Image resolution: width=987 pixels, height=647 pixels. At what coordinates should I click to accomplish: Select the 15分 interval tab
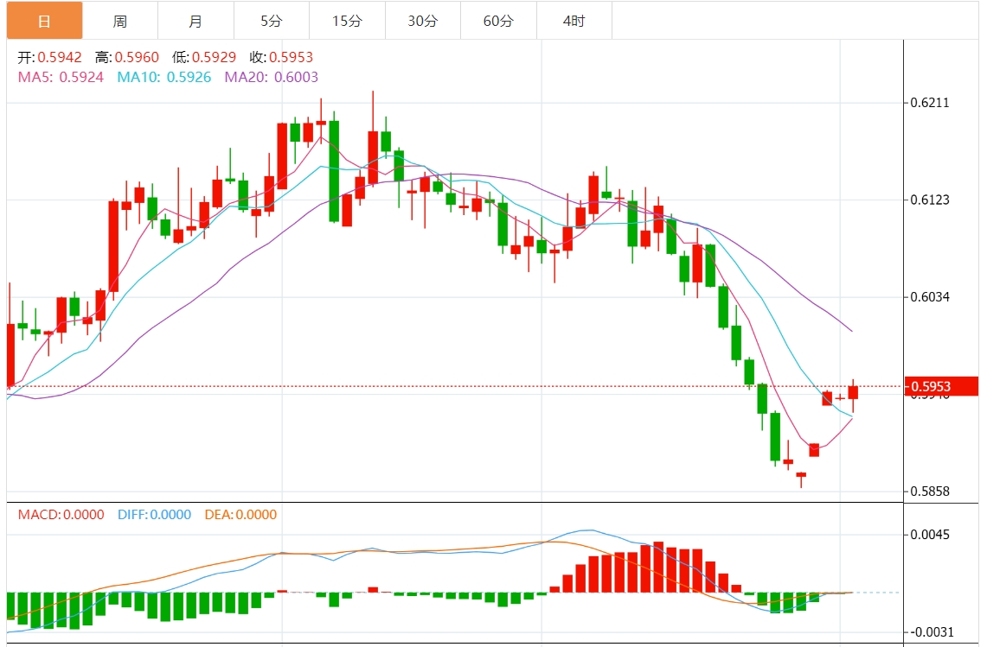click(347, 21)
